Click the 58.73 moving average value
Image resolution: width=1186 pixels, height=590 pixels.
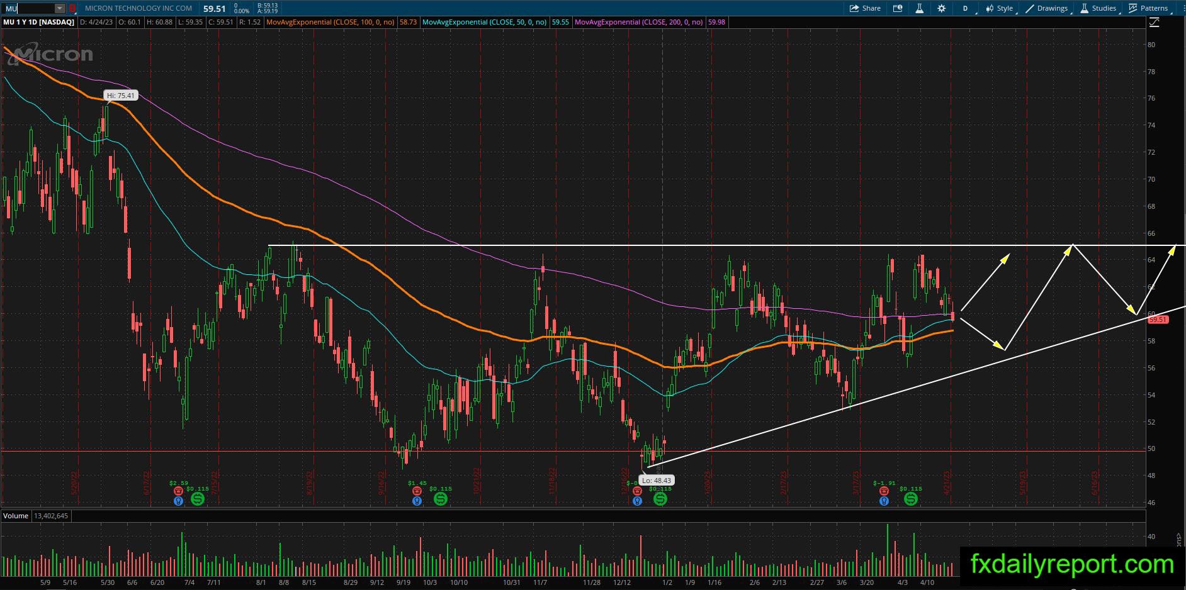pos(408,22)
